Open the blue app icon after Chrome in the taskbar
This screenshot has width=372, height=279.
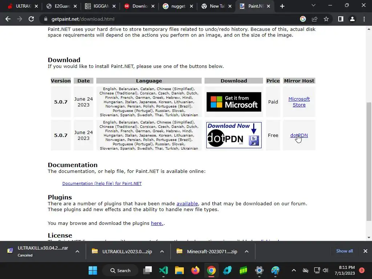click(x=227, y=270)
